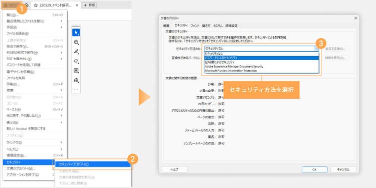Viewport: 376px width, 188px height.
Task: Choose 印刷(P)... menu entry
Action: [35, 84]
